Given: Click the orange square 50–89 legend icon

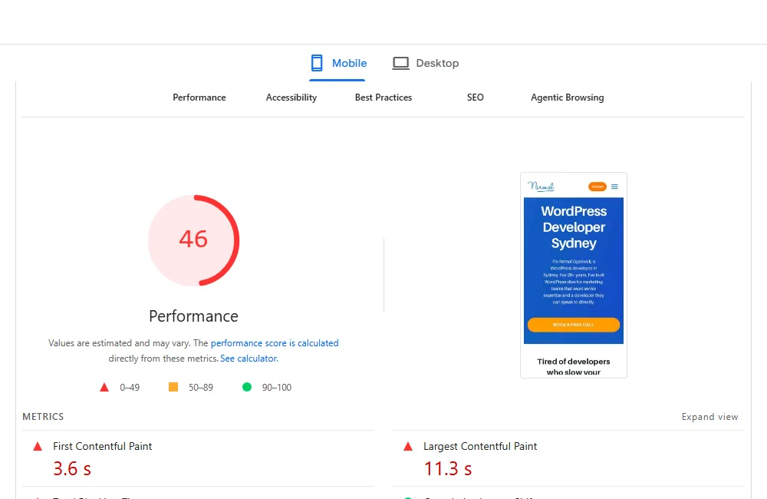Looking at the screenshot, I should [173, 387].
